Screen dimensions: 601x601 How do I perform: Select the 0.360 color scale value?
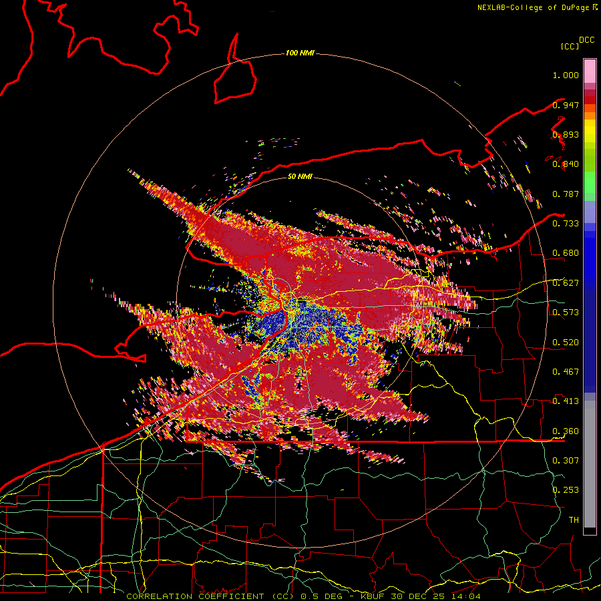tap(566, 431)
